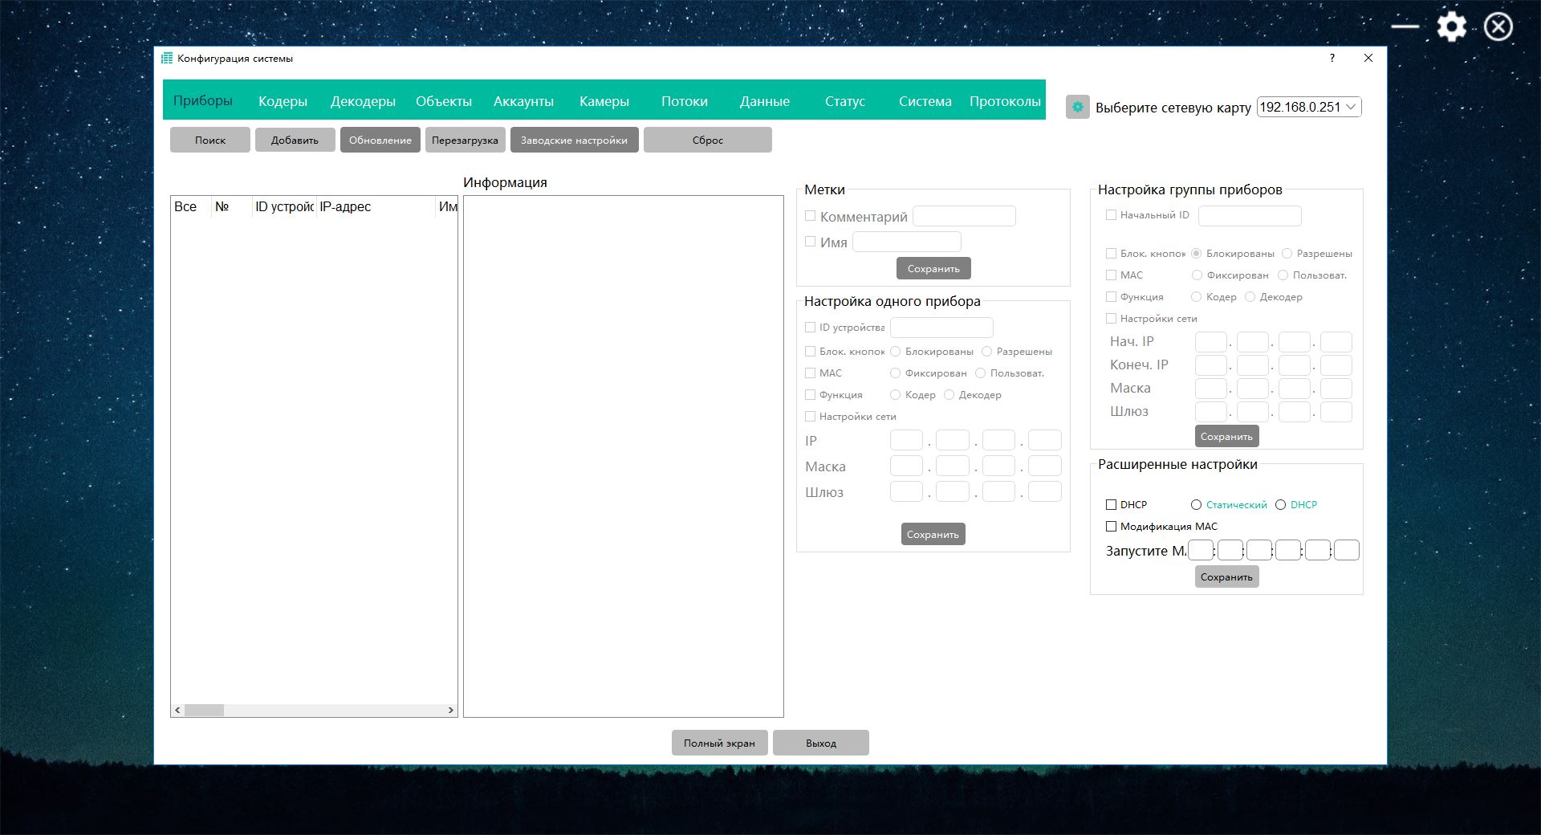Viewport: 1541px width, 835px height.
Task: Click the help question mark in title bar
Action: click(x=1332, y=58)
